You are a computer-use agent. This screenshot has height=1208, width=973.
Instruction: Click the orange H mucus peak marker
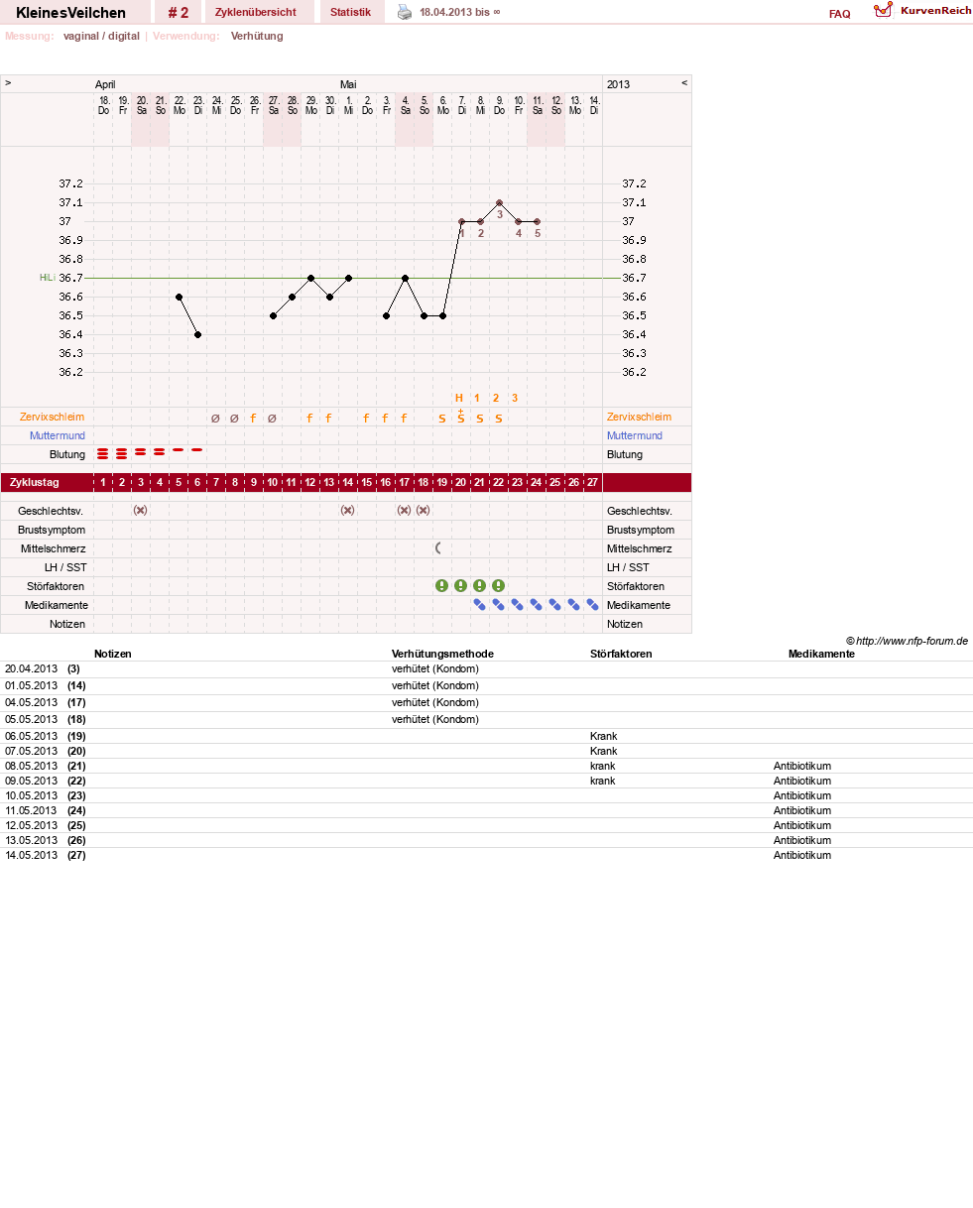coord(459,398)
